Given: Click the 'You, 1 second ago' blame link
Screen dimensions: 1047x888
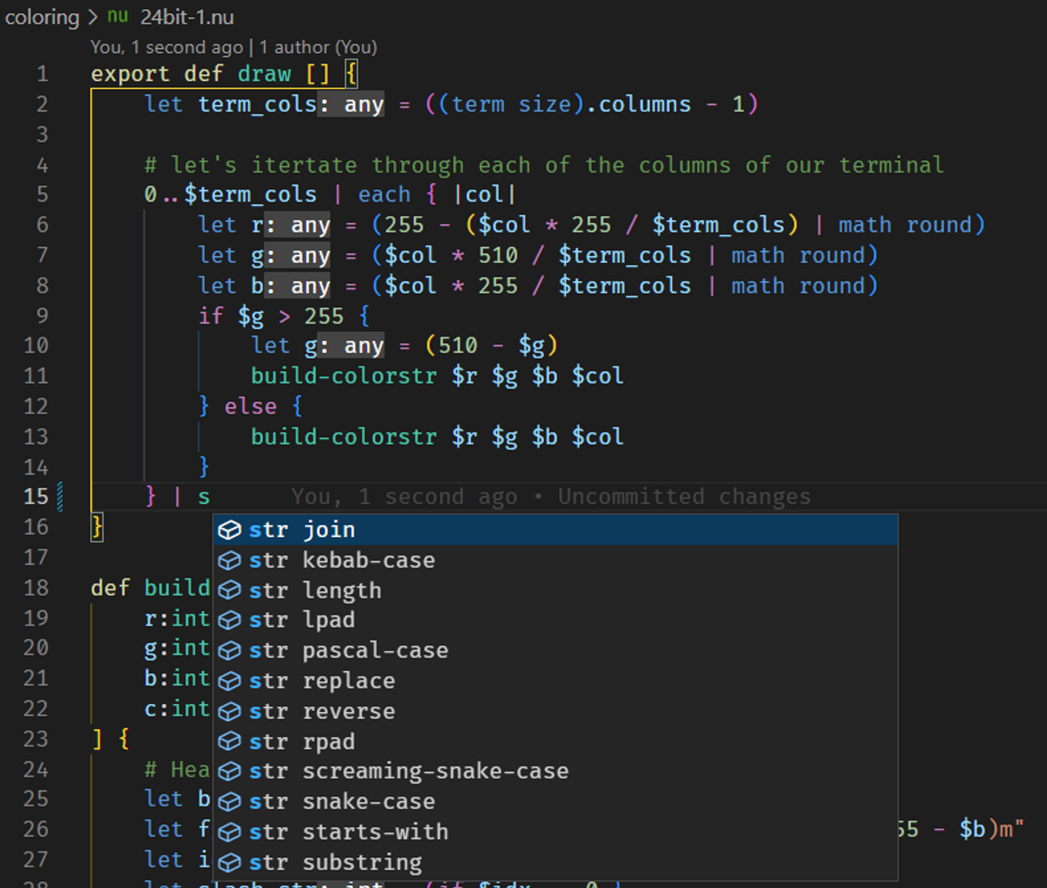Looking at the screenshot, I should [166, 48].
